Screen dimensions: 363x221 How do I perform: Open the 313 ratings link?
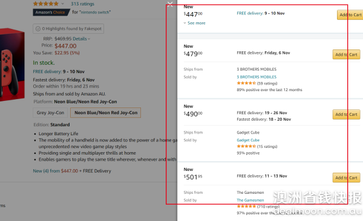(82, 4)
